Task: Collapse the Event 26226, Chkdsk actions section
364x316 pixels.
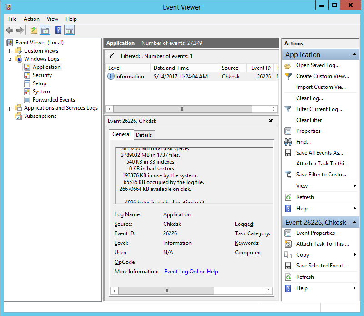Action: [x=354, y=222]
